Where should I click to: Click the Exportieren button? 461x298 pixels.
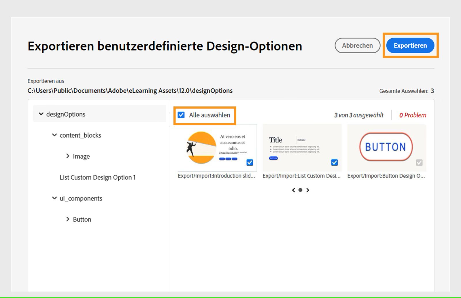point(410,45)
